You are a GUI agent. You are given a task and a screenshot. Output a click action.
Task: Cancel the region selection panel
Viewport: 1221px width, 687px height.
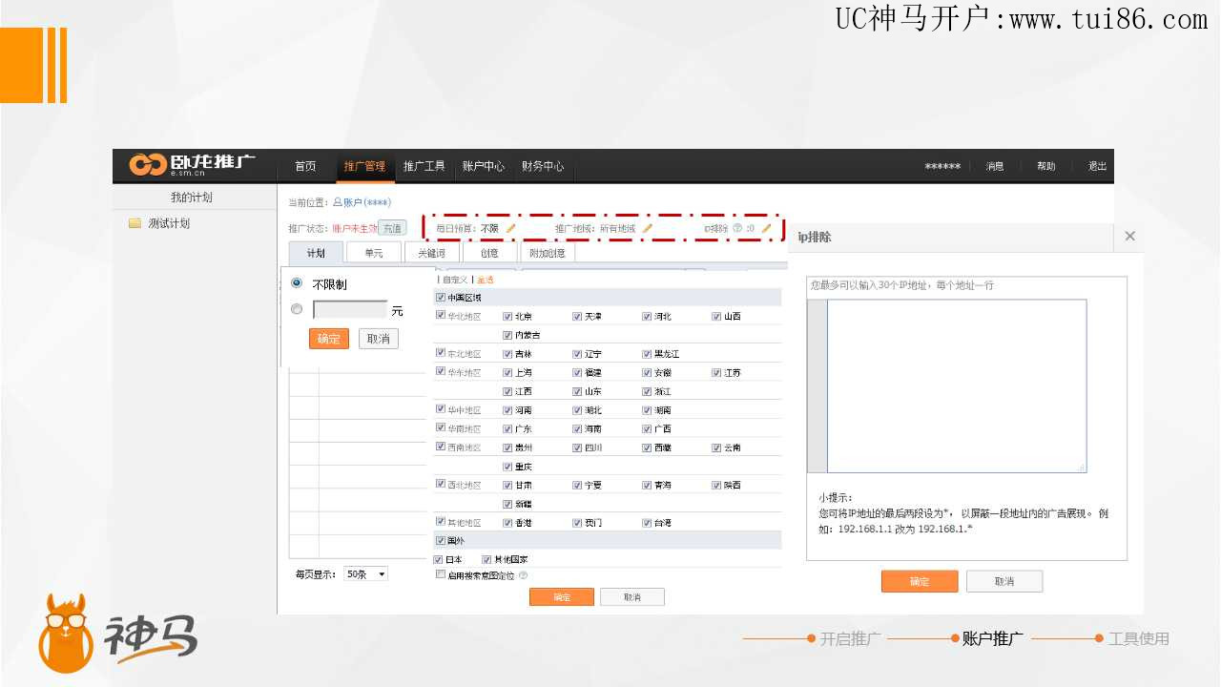coord(632,597)
